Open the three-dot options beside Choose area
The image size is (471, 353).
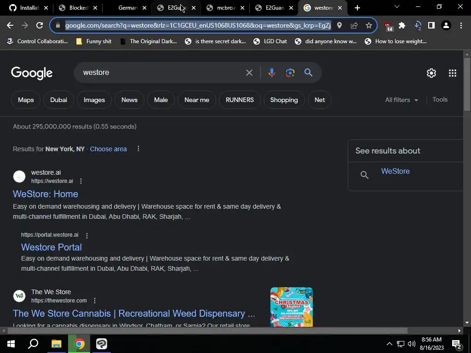coord(138,148)
